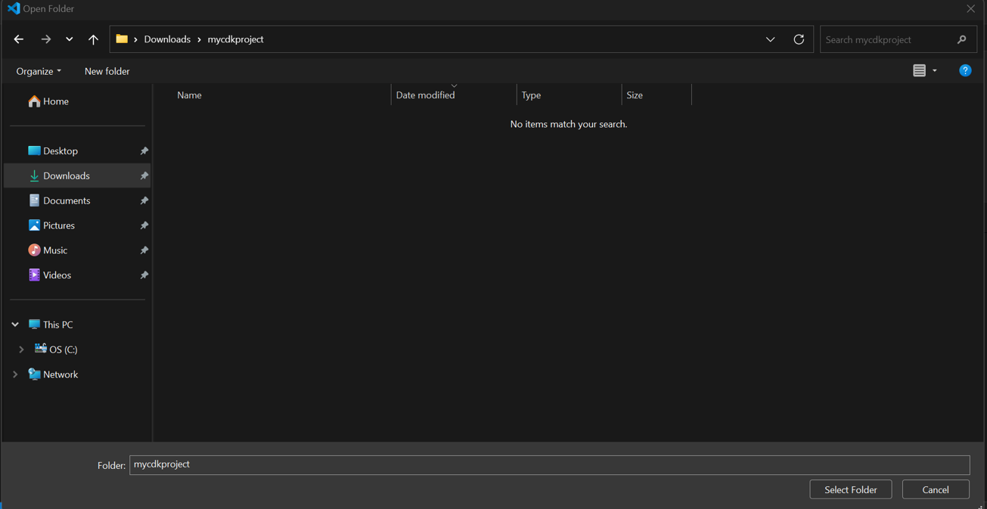
Task: Unpin Videos from Quick access
Action: (x=144, y=275)
